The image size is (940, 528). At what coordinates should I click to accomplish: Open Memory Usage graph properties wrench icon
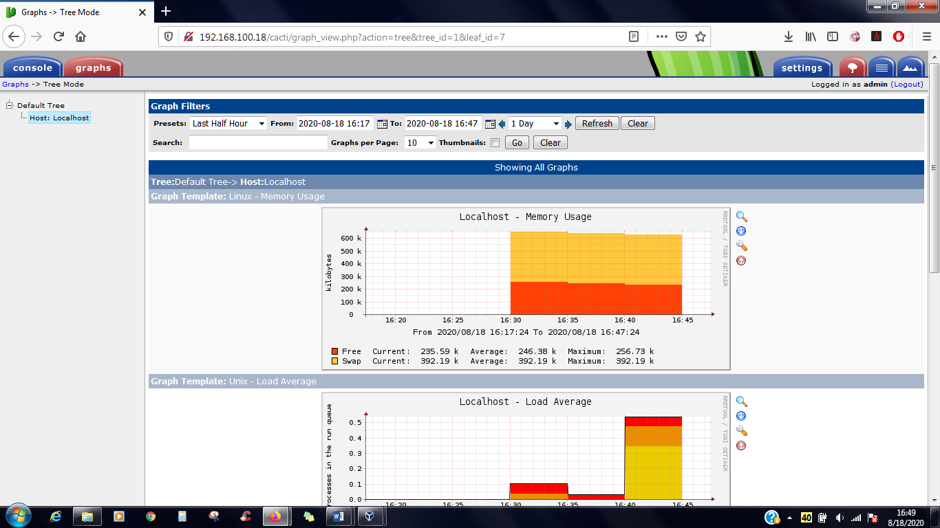(x=741, y=245)
